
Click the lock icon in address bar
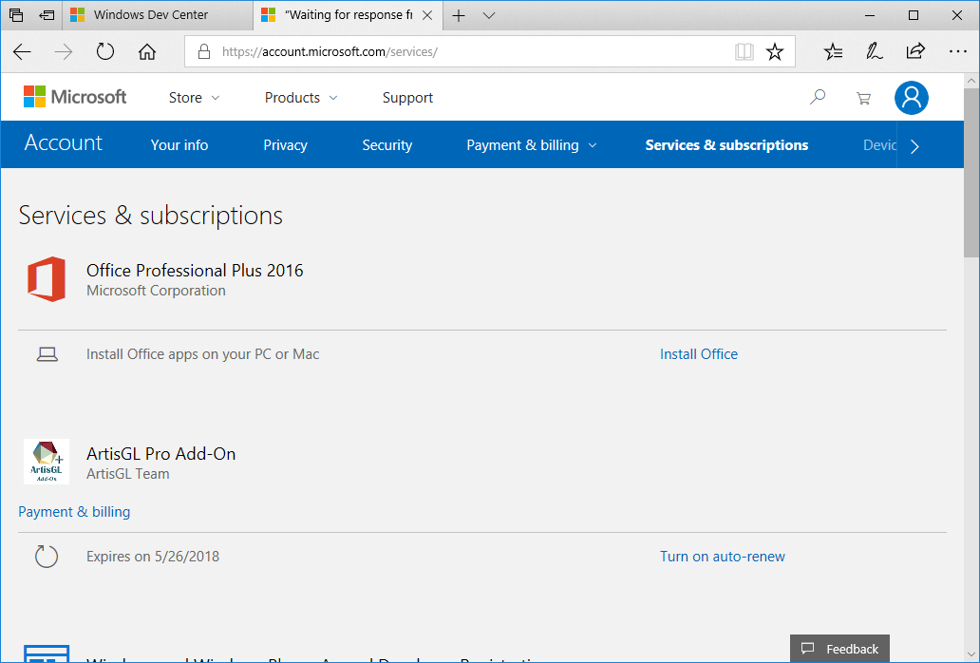pos(204,51)
